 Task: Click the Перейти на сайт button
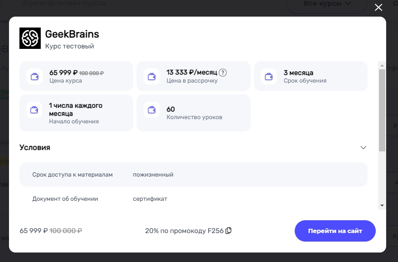point(335,231)
